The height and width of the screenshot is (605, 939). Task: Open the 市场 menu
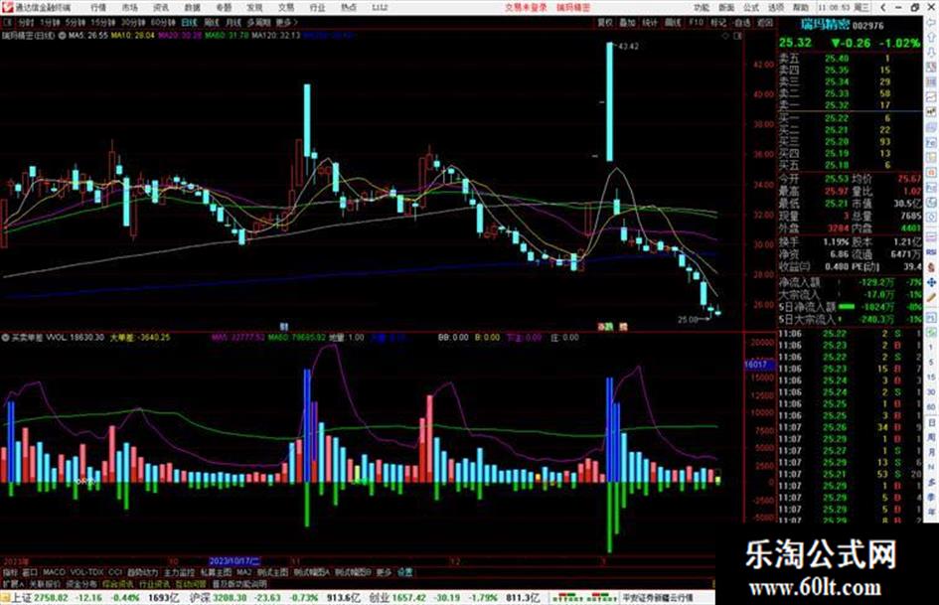tap(129, 7)
